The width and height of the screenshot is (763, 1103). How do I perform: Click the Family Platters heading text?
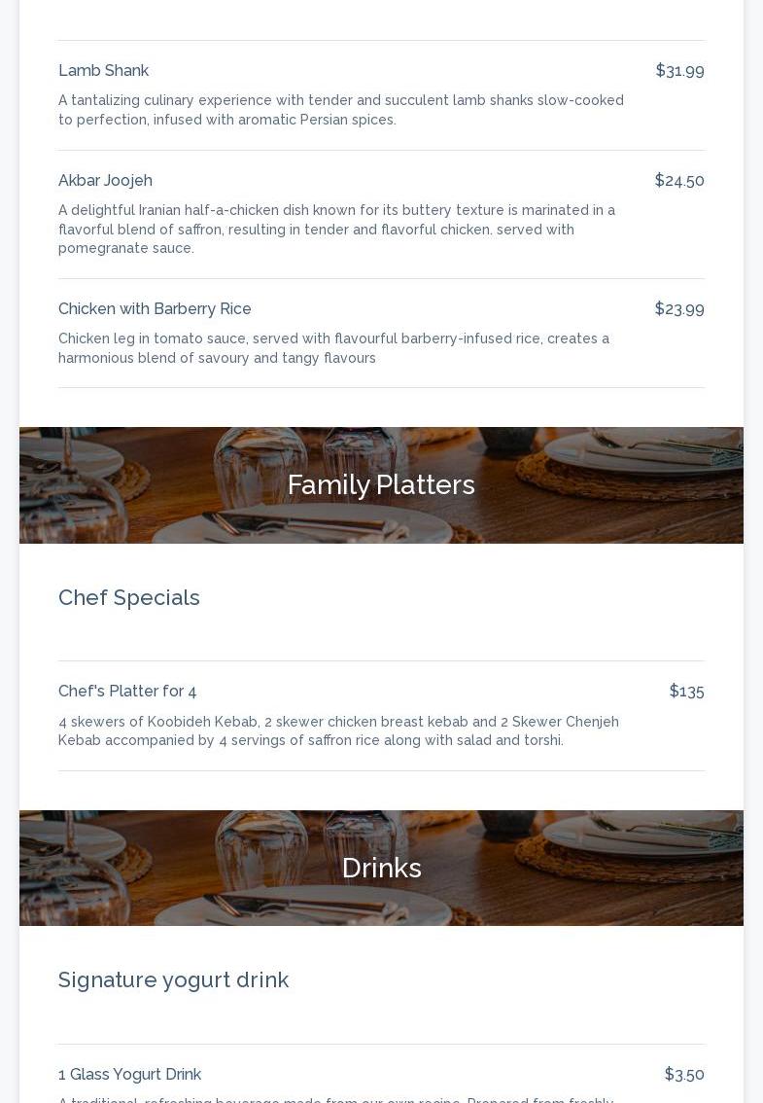tap(381, 485)
